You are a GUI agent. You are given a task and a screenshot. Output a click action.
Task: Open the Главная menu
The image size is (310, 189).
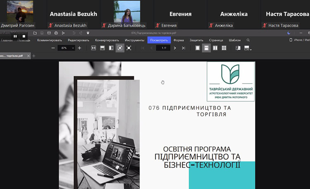pos(7,40)
